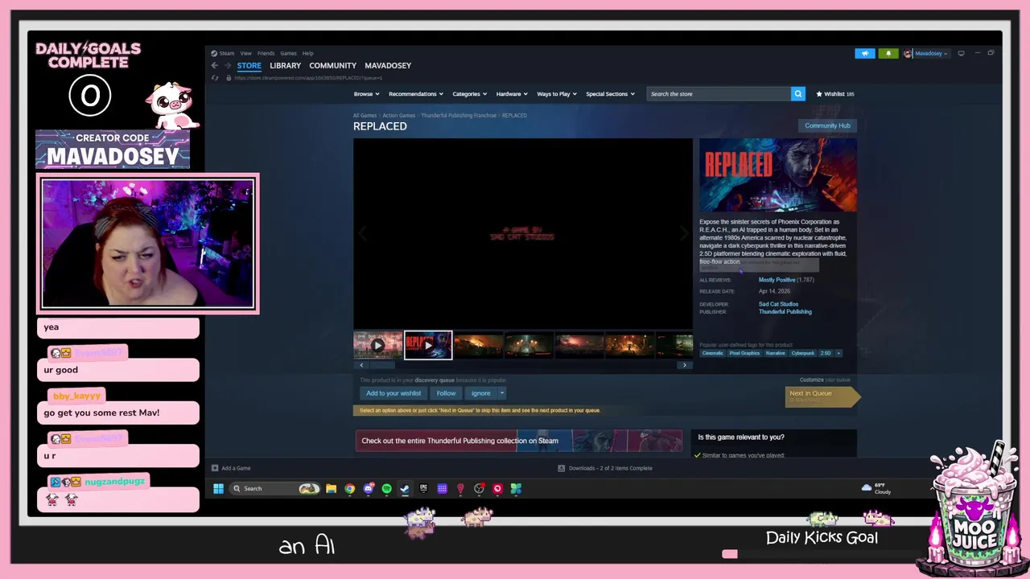Open OBS Studio from the taskbar
Screen dimensions: 1030x579
[x=480, y=488]
